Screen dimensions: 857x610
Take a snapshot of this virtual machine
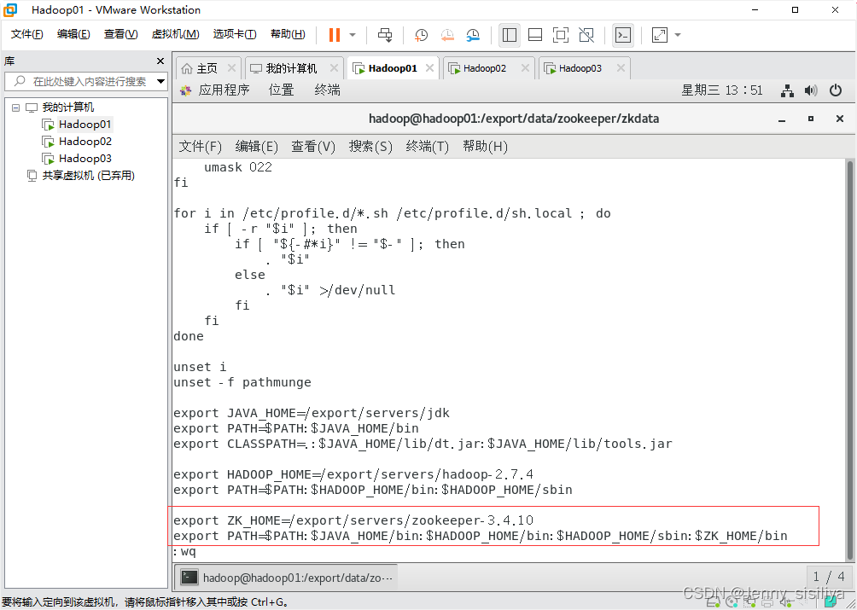tap(421, 35)
